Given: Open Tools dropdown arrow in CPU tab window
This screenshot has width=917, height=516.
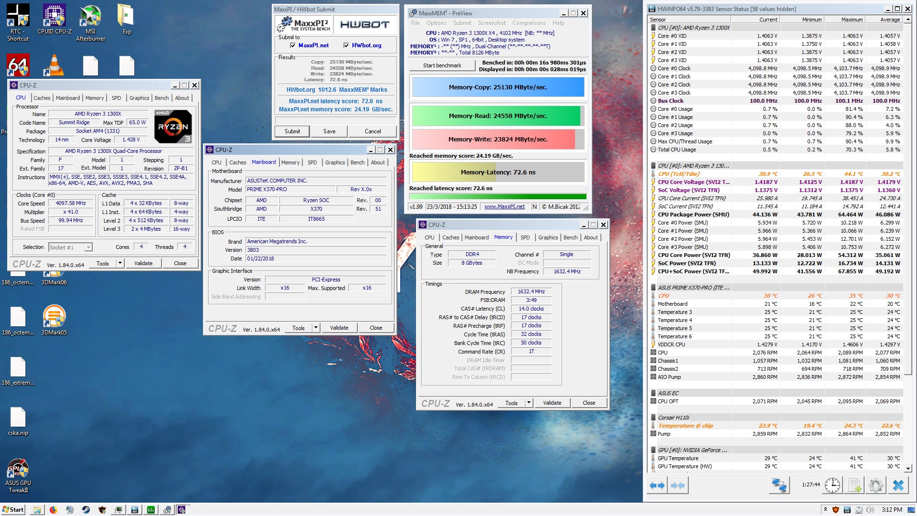Looking at the screenshot, I should click(120, 263).
